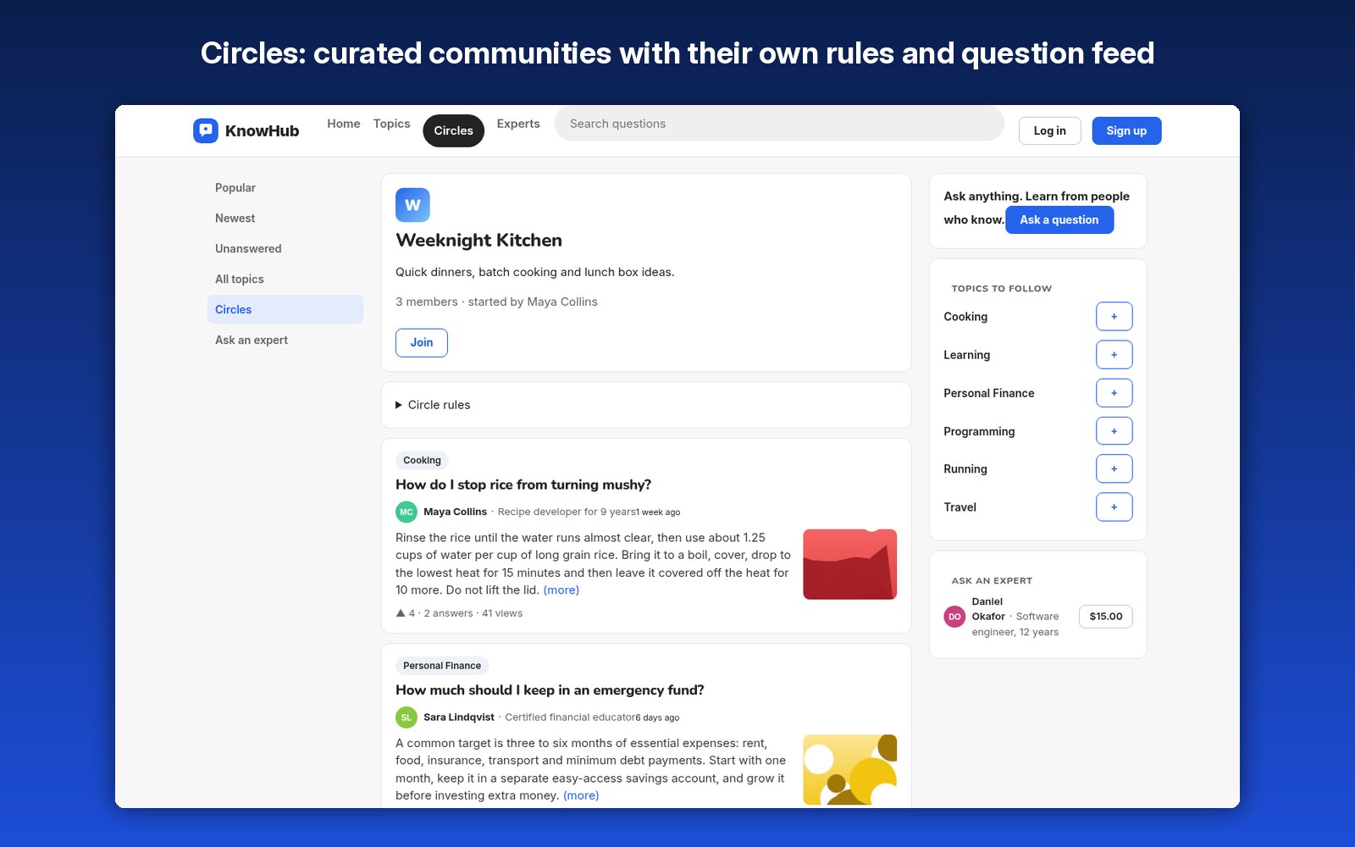Follow the Cooking topic with plus button

coord(1114,317)
